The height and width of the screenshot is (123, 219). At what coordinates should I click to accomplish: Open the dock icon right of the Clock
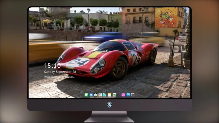click(100, 95)
